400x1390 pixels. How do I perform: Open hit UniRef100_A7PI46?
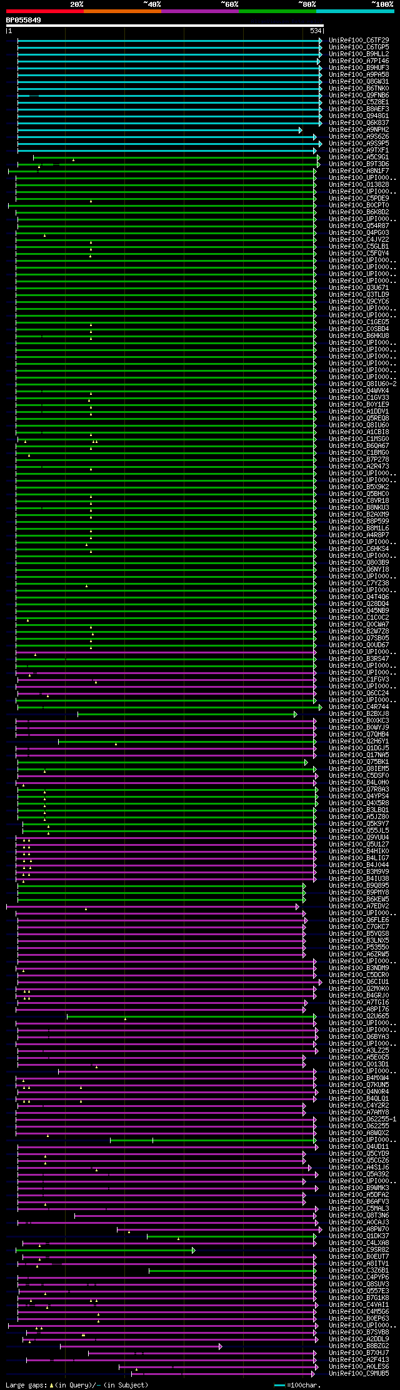click(359, 61)
